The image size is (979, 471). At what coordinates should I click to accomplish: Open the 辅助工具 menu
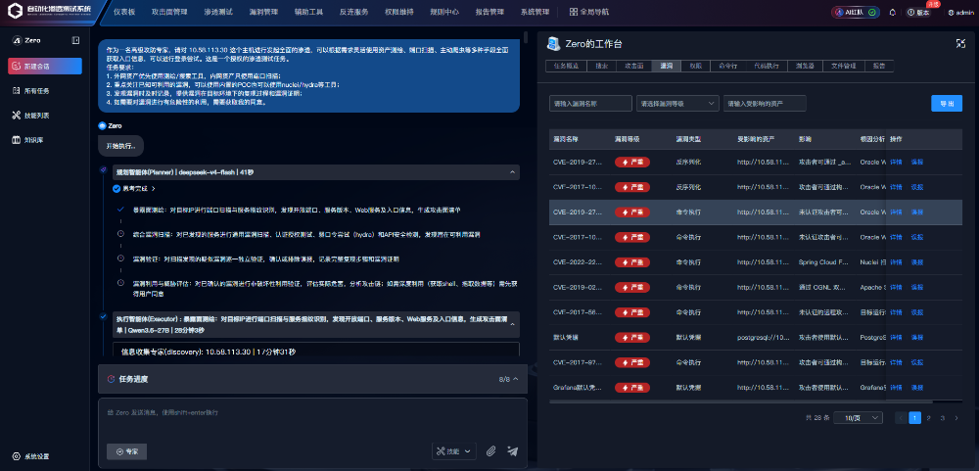[308, 12]
